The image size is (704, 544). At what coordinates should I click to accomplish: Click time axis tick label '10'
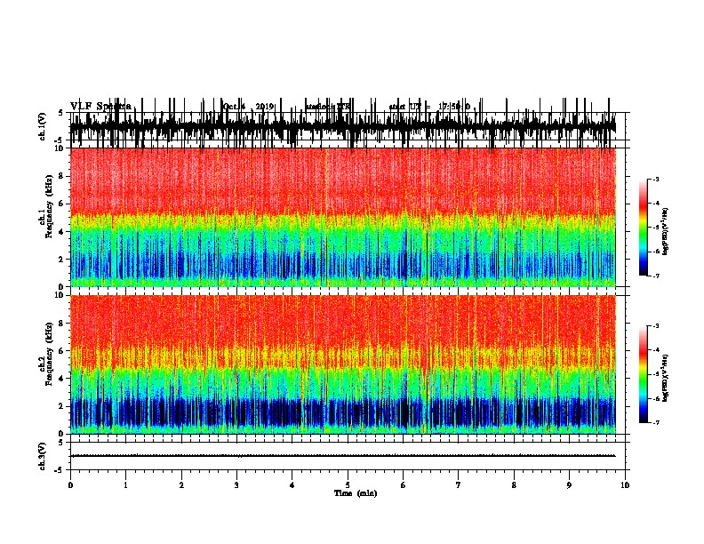coord(625,485)
